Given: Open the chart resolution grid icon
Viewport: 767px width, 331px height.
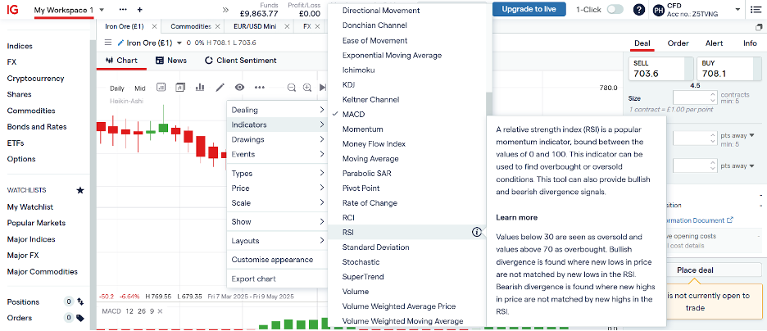Looking at the screenshot, I should point(161,87).
